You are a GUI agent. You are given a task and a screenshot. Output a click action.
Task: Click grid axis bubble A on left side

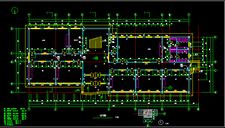point(12,92)
